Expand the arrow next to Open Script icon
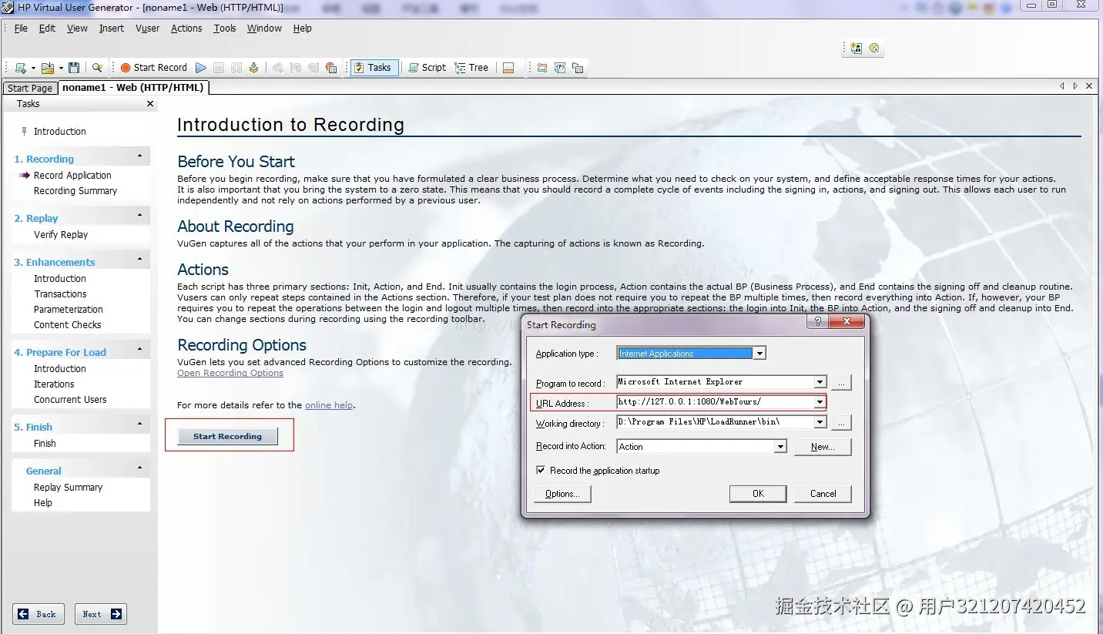 pos(59,68)
